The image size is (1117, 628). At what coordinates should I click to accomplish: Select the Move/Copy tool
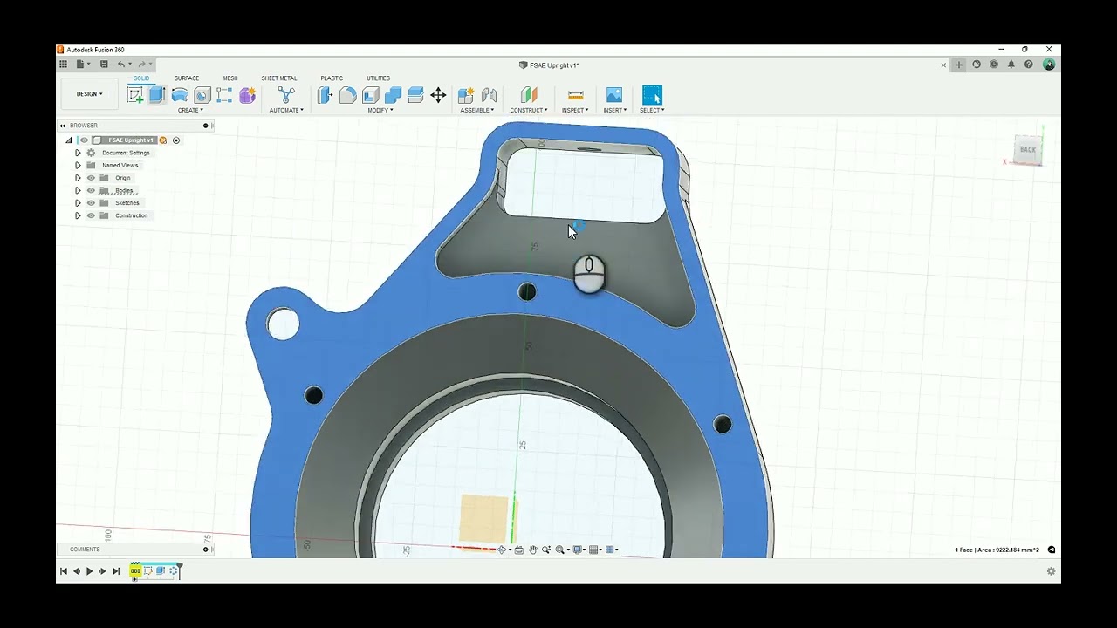439,95
